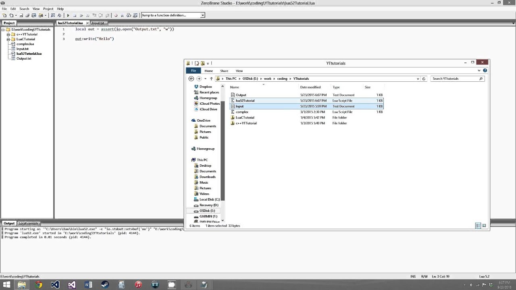The height and width of the screenshot is (290, 516).
Task: Select complex.lua in the project tree
Action: (25, 44)
